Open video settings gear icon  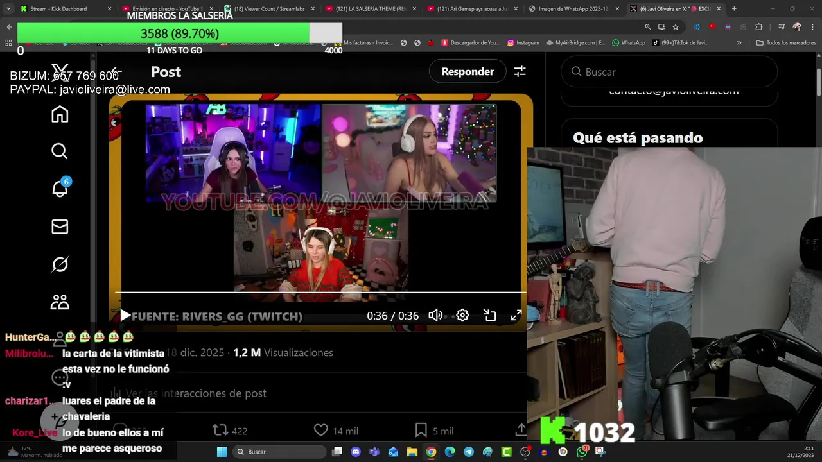[x=462, y=316]
